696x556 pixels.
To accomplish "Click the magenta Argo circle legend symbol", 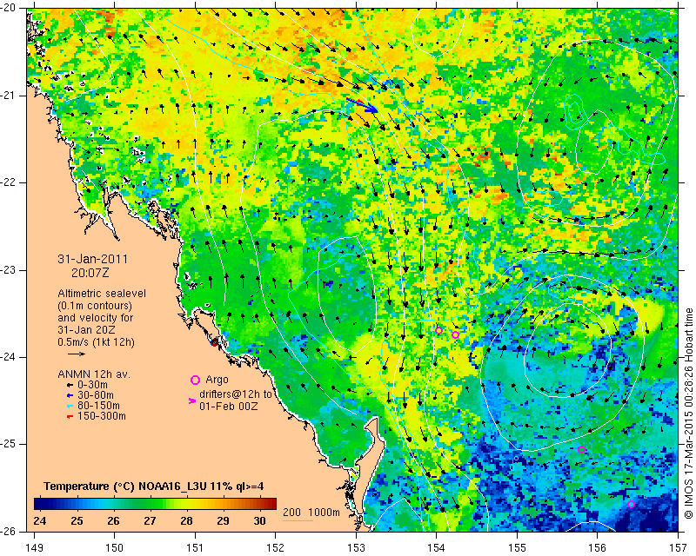I will [x=195, y=380].
